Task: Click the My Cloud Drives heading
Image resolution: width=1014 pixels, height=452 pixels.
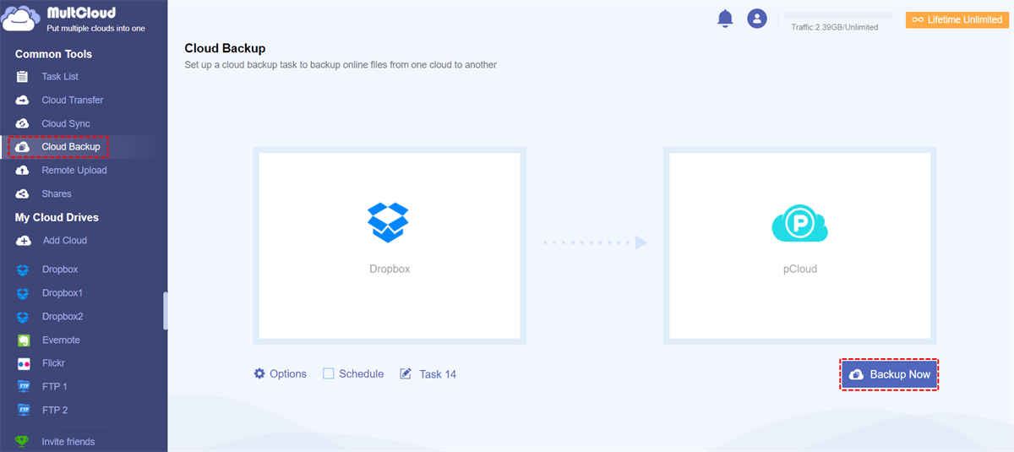Action: (57, 217)
